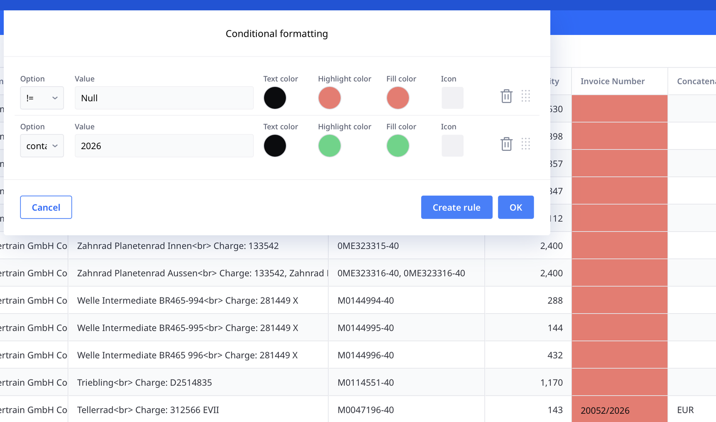This screenshot has width=716, height=422.
Task: Delete the '!= Null' rule with trash icon
Action: click(506, 96)
